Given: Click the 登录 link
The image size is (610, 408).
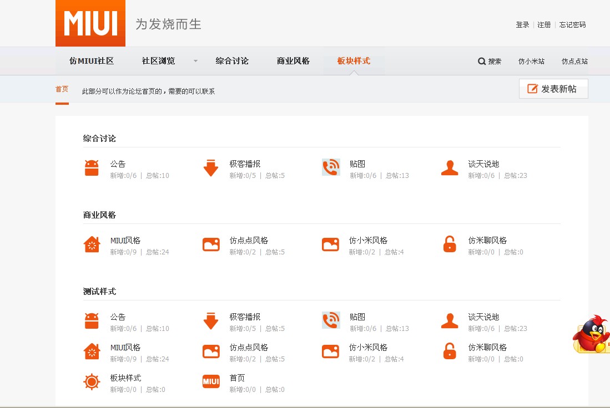Looking at the screenshot, I should tap(522, 25).
